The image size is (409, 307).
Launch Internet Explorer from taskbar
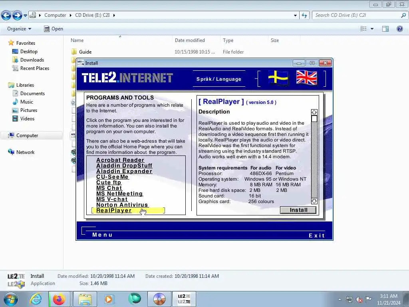click(36, 299)
